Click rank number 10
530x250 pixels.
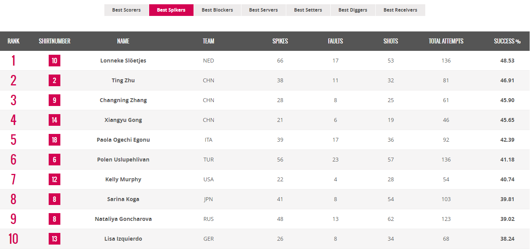click(x=13, y=239)
